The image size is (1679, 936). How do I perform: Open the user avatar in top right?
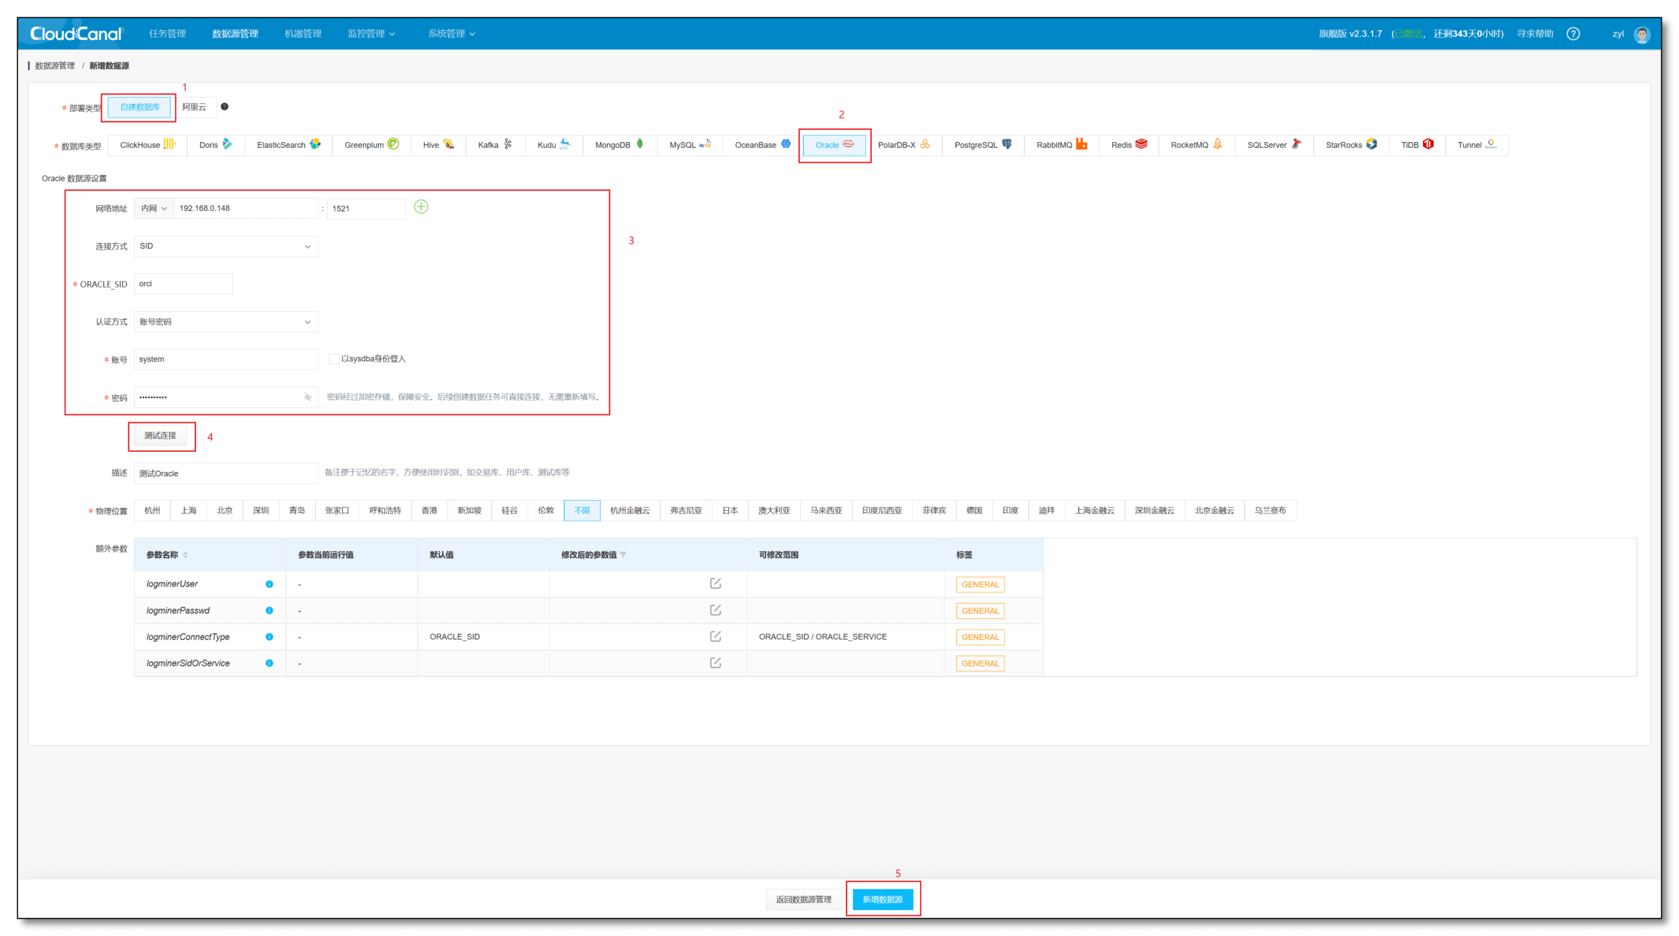pos(1642,34)
